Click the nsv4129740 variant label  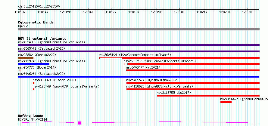click(x=51, y=61)
